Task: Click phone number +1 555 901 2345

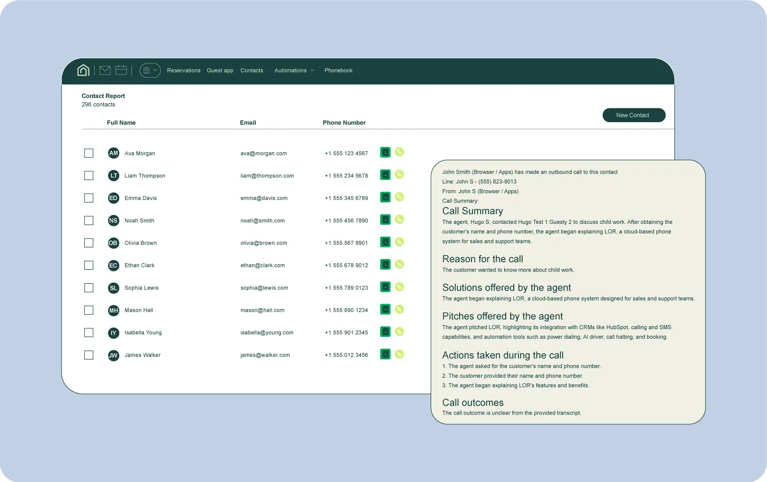Action: coord(346,333)
